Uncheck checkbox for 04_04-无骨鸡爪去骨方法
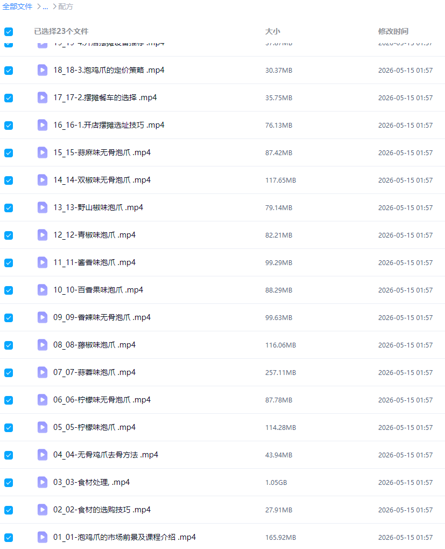 click(x=9, y=455)
